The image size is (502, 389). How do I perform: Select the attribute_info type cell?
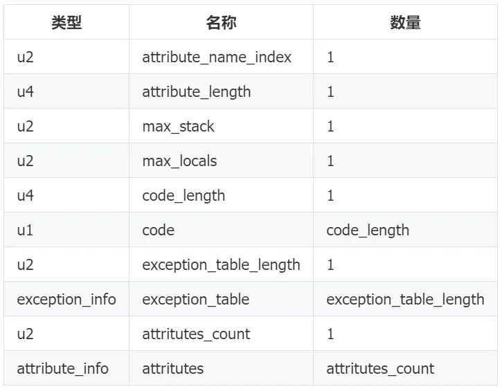coord(63,368)
